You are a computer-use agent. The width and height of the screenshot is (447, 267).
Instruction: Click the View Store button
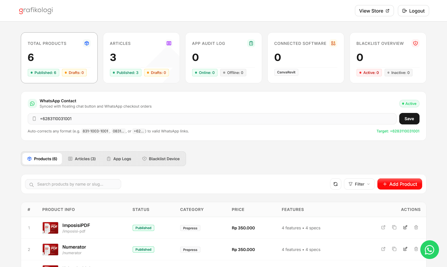click(x=374, y=11)
